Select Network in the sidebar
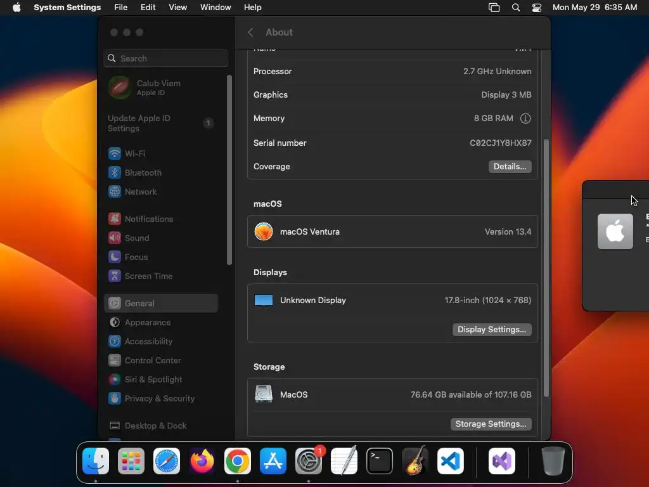 click(160, 192)
